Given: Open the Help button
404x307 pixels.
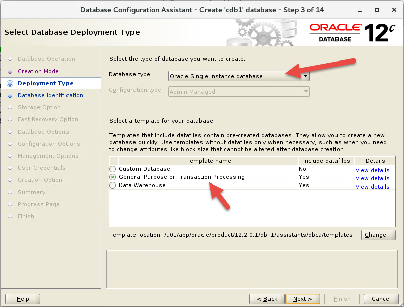Looking at the screenshot, I should click(23, 299).
